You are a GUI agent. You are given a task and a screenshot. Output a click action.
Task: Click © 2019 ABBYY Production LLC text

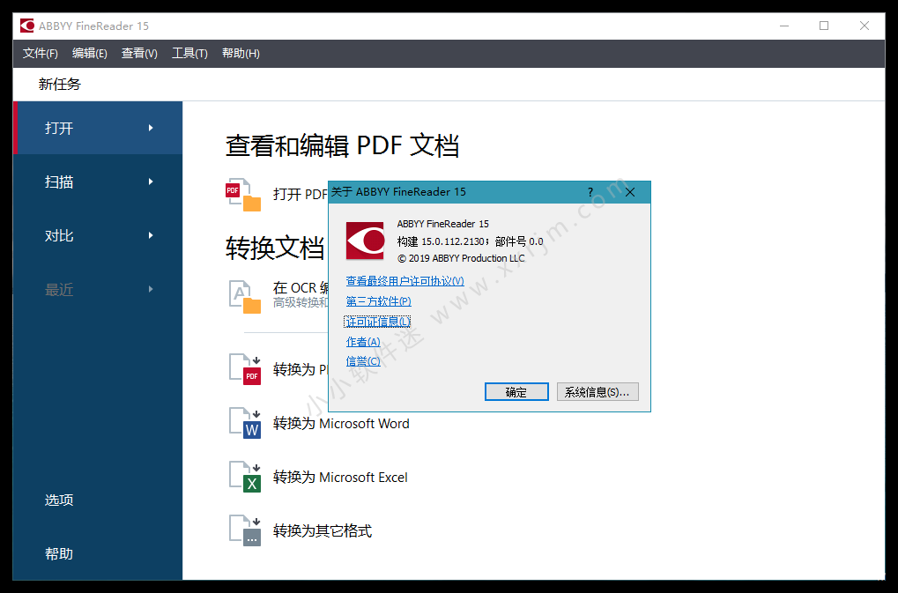pyautogui.click(x=461, y=258)
